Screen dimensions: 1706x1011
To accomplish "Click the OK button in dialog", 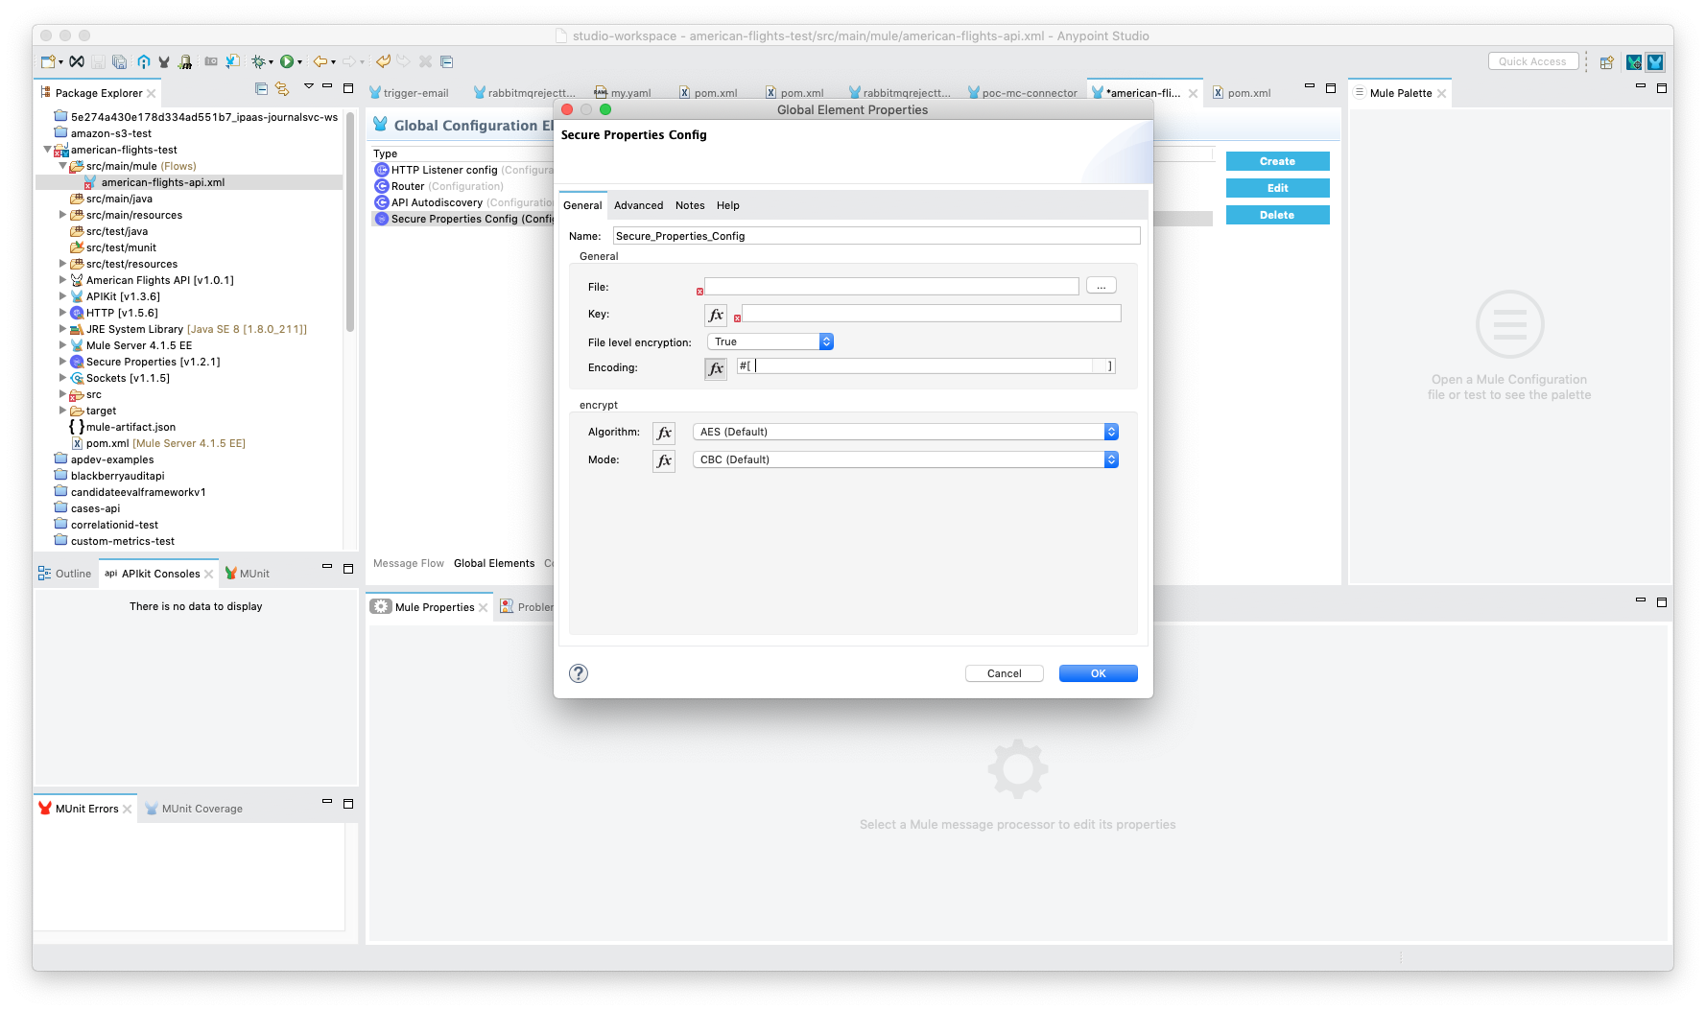I will pyautogui.click(x=1098, y=673).
